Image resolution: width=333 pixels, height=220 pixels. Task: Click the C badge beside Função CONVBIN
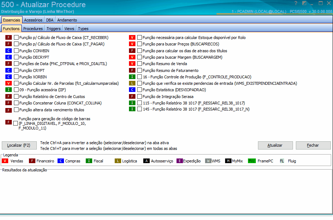click(x=9, y=51)
